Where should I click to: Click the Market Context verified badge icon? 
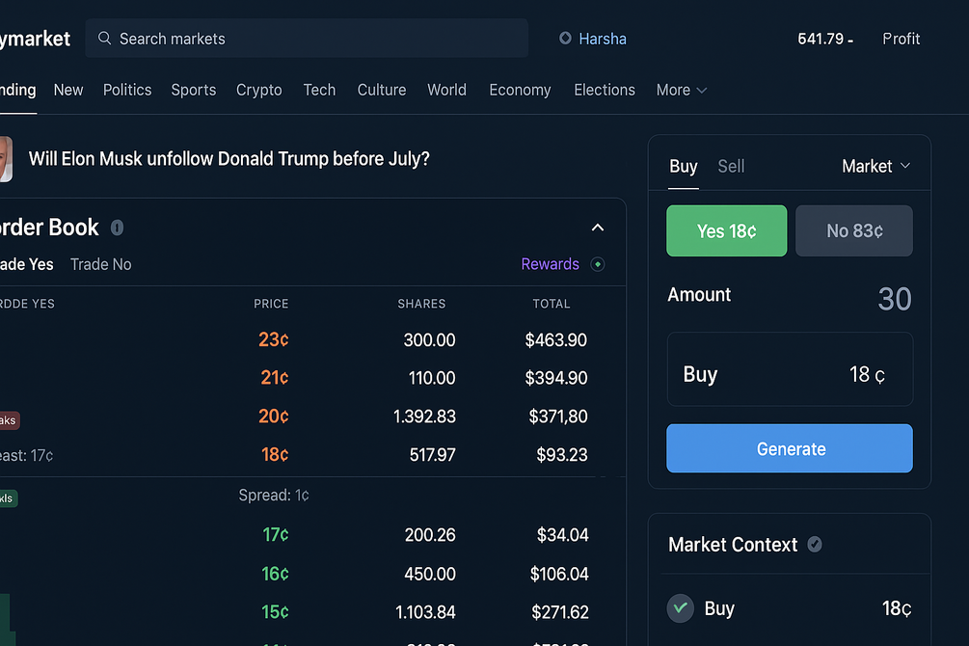[815, 545]
